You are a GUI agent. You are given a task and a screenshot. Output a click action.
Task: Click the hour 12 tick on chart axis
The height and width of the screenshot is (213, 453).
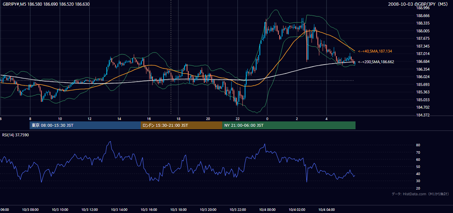pos(89,119)
